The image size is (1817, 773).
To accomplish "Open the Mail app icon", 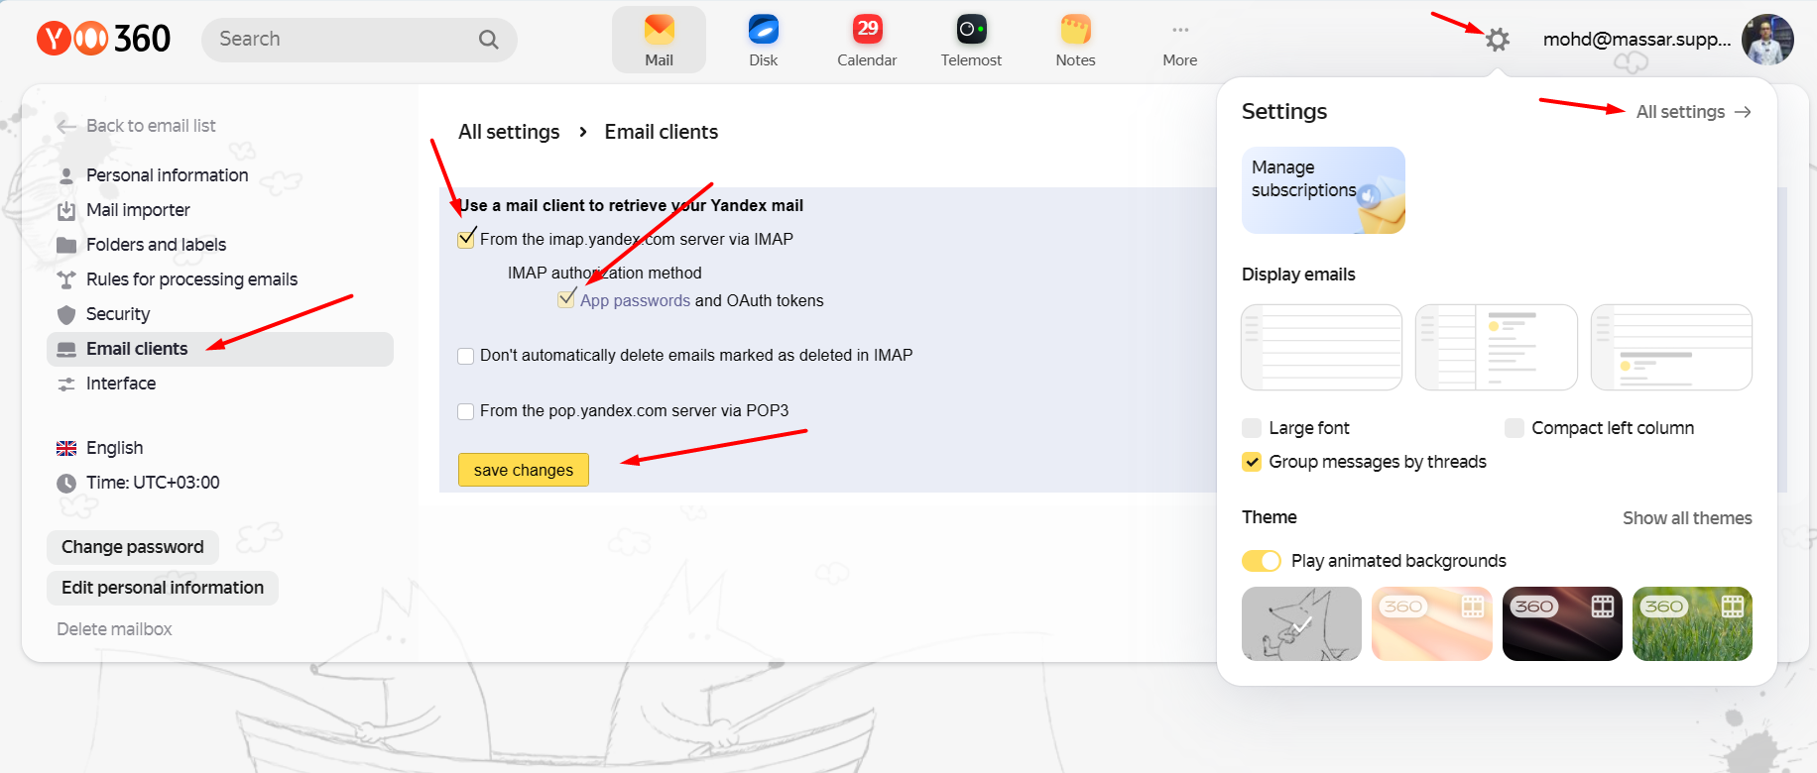I will [x=659, y=40].
